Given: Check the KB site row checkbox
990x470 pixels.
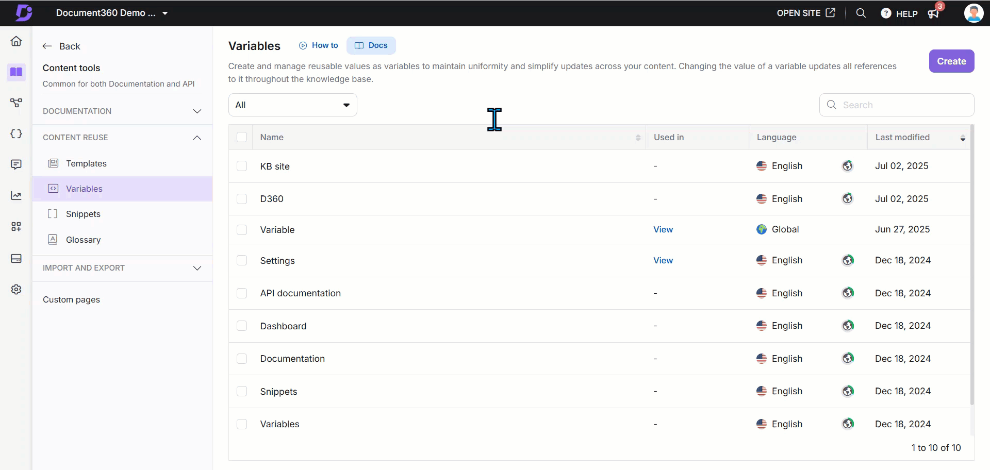Looking at the screenshot, I should (x=241, y=166).
